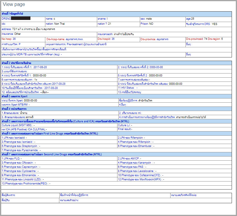The height and width of the screenshot is (216, 237).
Task: Click the insurance: Other cell
Action: [x=12, y=34]
